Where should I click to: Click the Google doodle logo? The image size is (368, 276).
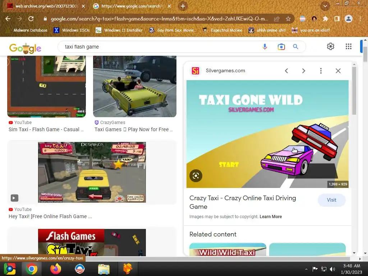pos(25,49)
